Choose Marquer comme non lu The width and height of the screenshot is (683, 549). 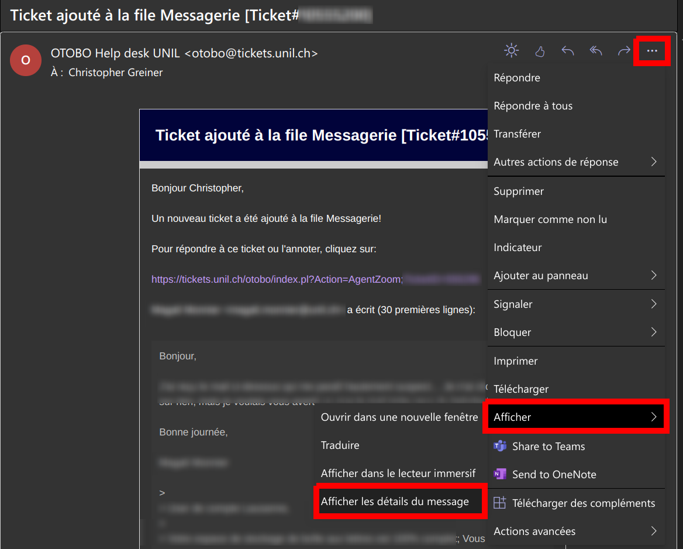pos(550,219)
